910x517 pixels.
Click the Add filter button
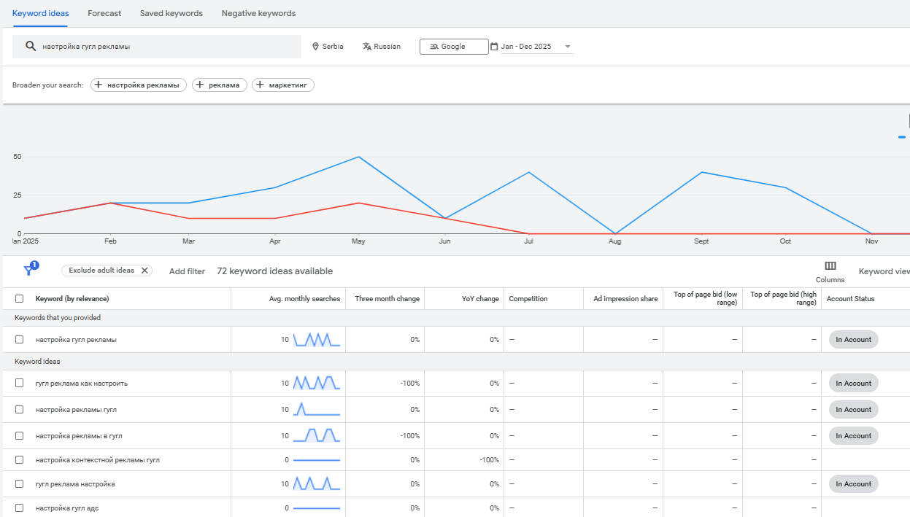[187, 271]
